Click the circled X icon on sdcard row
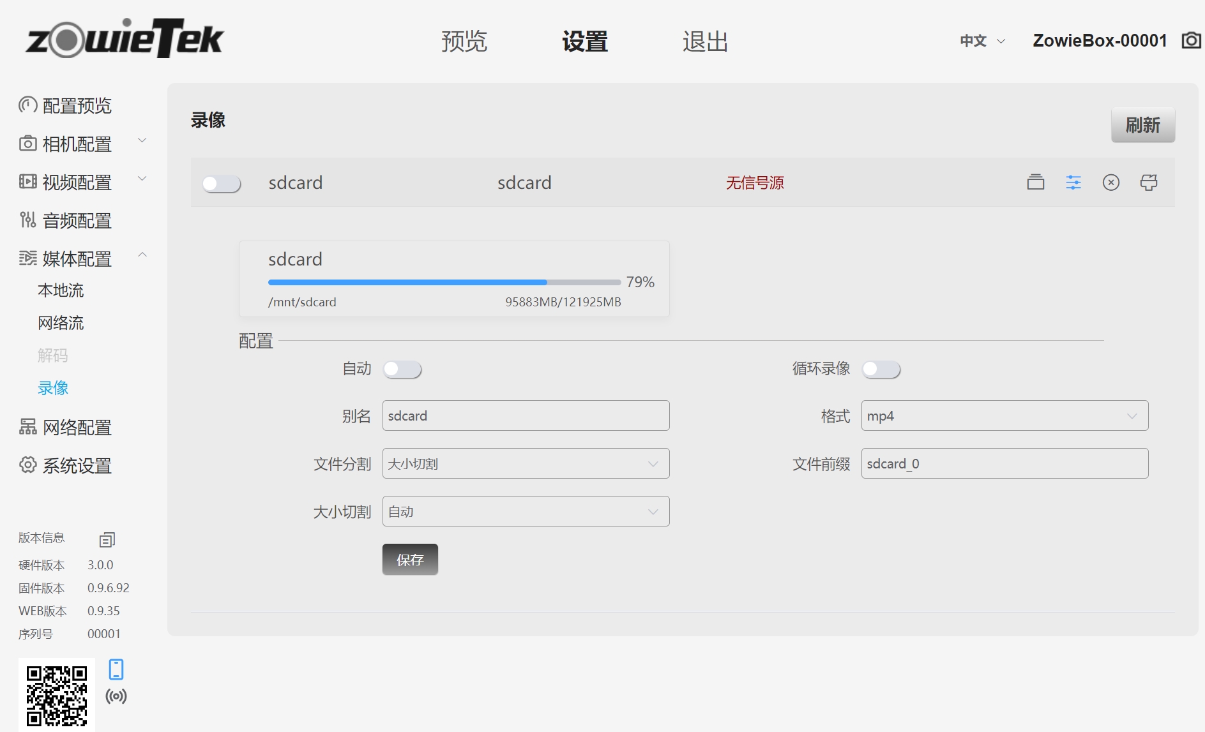Viewport: 1205px width, 732px height. point(1111,183)
